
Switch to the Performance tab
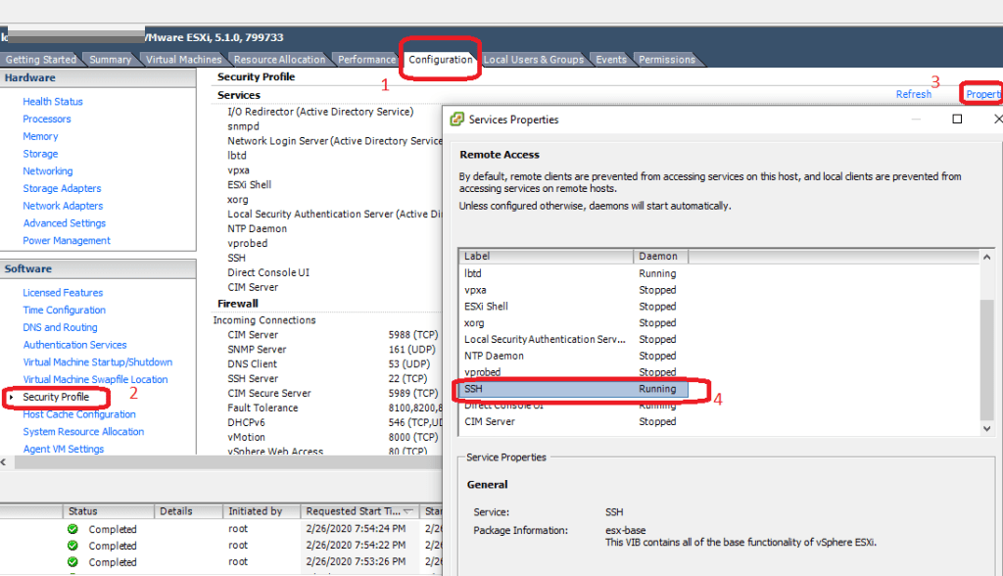pyautogui.click(x=365, y=59)
